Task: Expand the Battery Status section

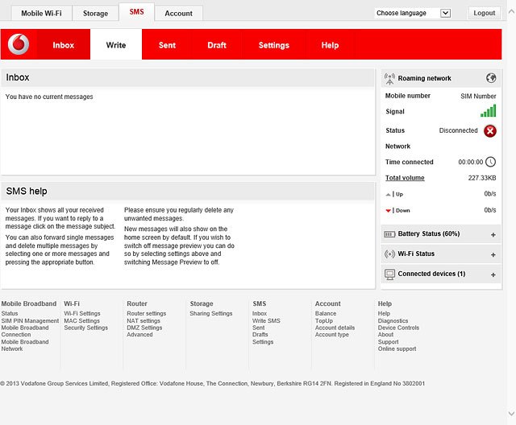Action: (x=493, y=234)
